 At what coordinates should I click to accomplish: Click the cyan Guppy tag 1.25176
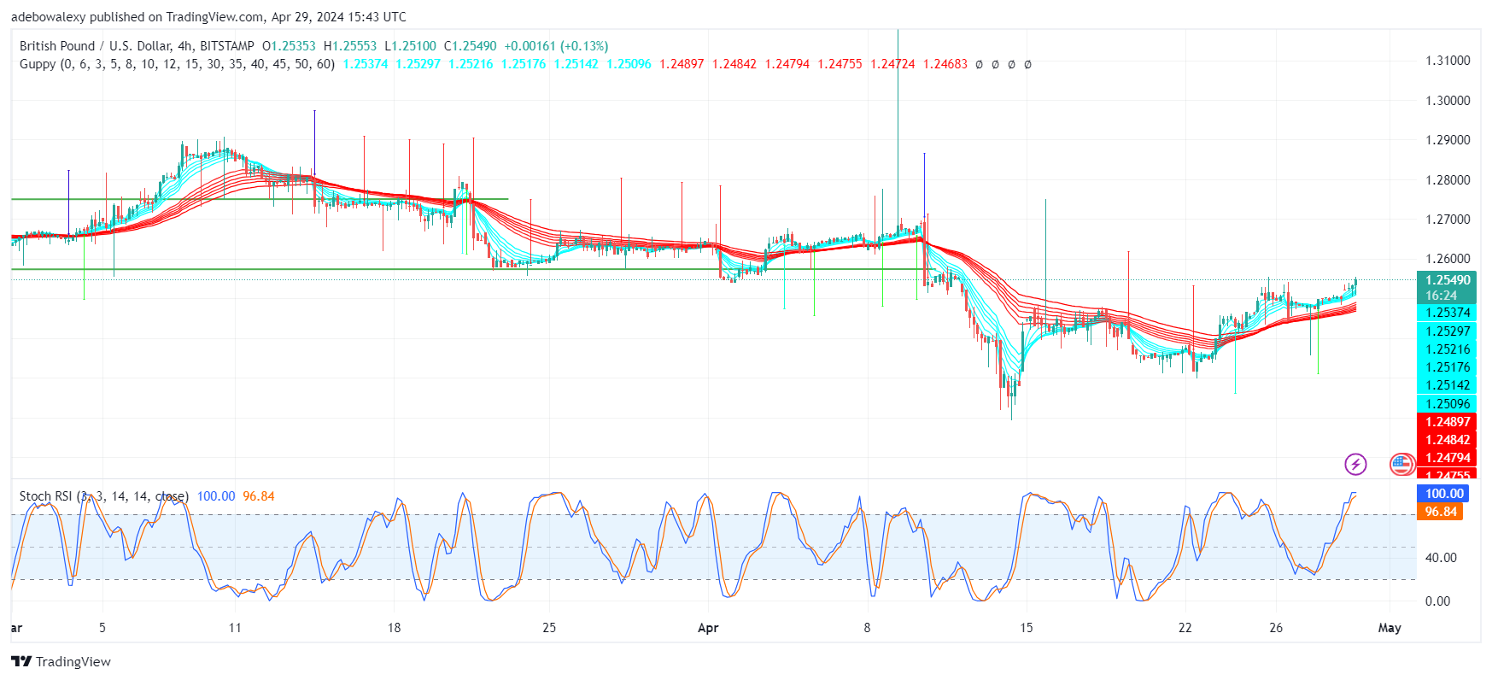pyautogui.click(x=1448, y=367)
